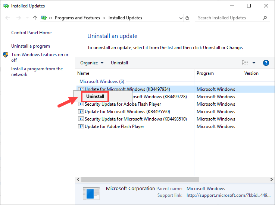This screenshot has width=275, height=205.
Task: Choose Uninstall in the context menu
Action: click(x=95, y=96)
